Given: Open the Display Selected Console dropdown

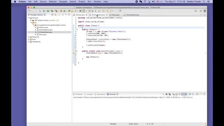Looking at the screenshot, I should coord(195,94).
